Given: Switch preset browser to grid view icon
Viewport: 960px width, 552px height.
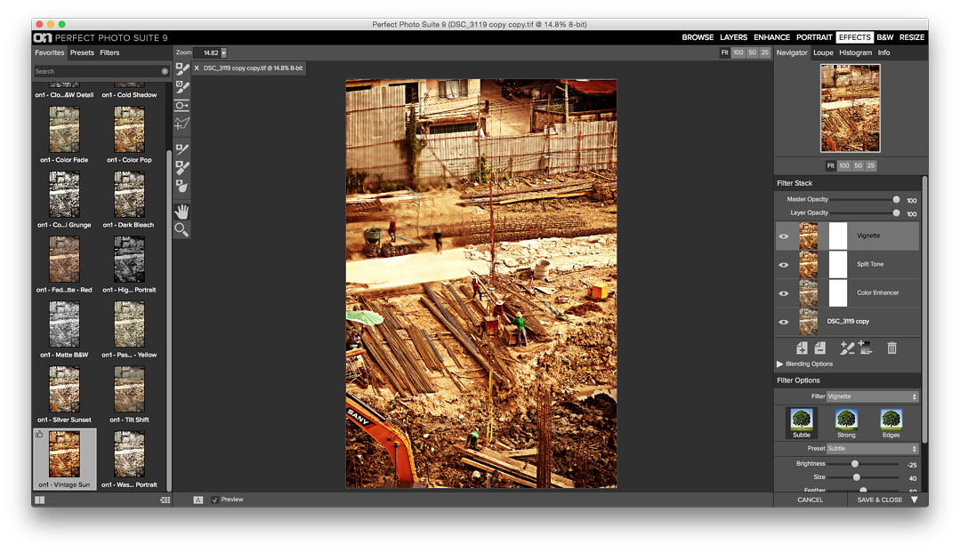Looking at the screenshot, I should pos(165,500).
